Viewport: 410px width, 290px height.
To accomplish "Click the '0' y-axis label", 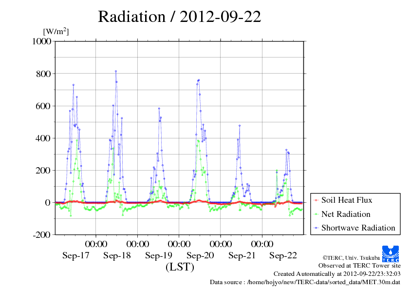I will (x=48, y=203).
